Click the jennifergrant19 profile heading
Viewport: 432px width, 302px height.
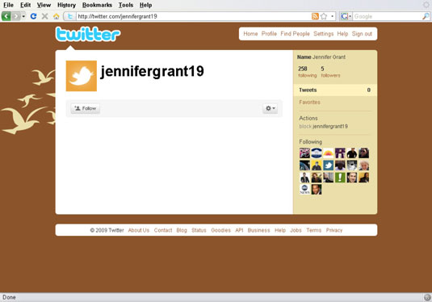[152, 71]
